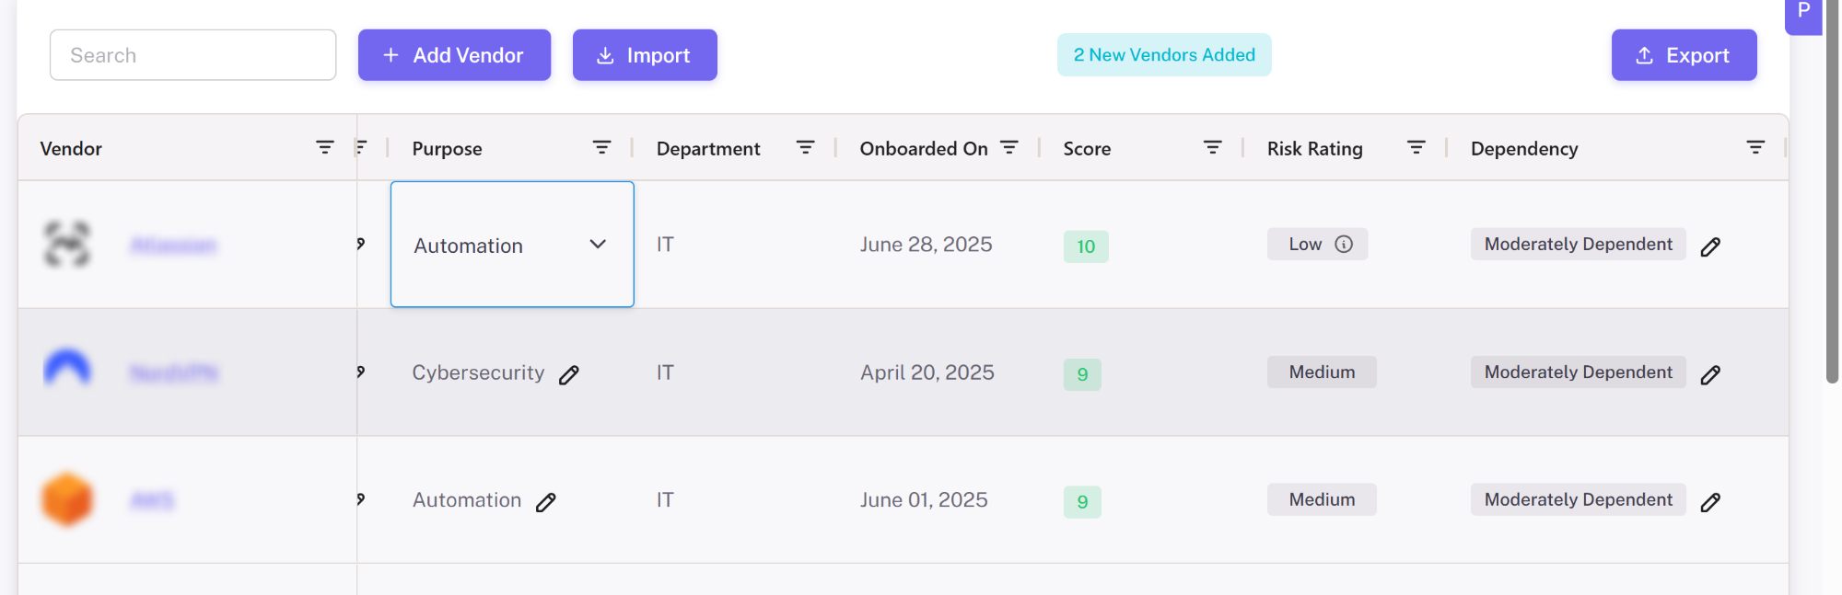Click the 2 New Vendors Added badge
This screenshot has height=595, width=1842.
point(1164,55)
